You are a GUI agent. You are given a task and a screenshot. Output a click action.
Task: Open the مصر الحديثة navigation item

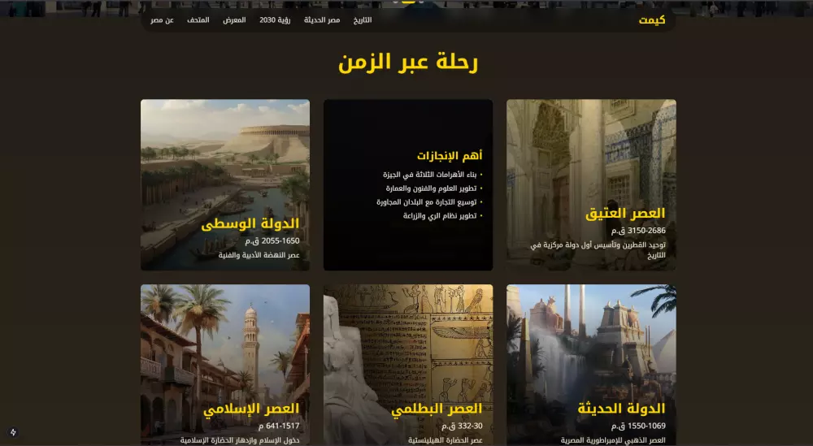click(322, 20)
